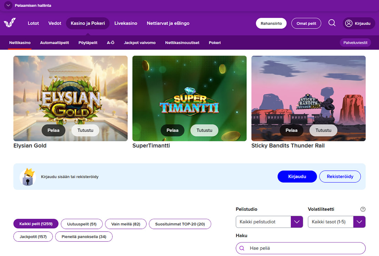Select the Uutuuspelit (51) filter
379x256 pixels.
pos(82,224)
